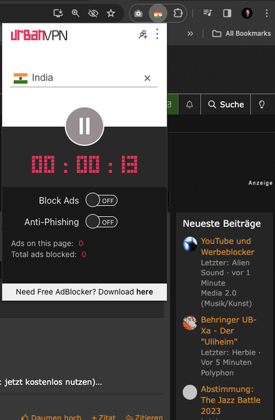Click the Ads on this page count
Screen dimensions: 275x420
tap(80, 243)
